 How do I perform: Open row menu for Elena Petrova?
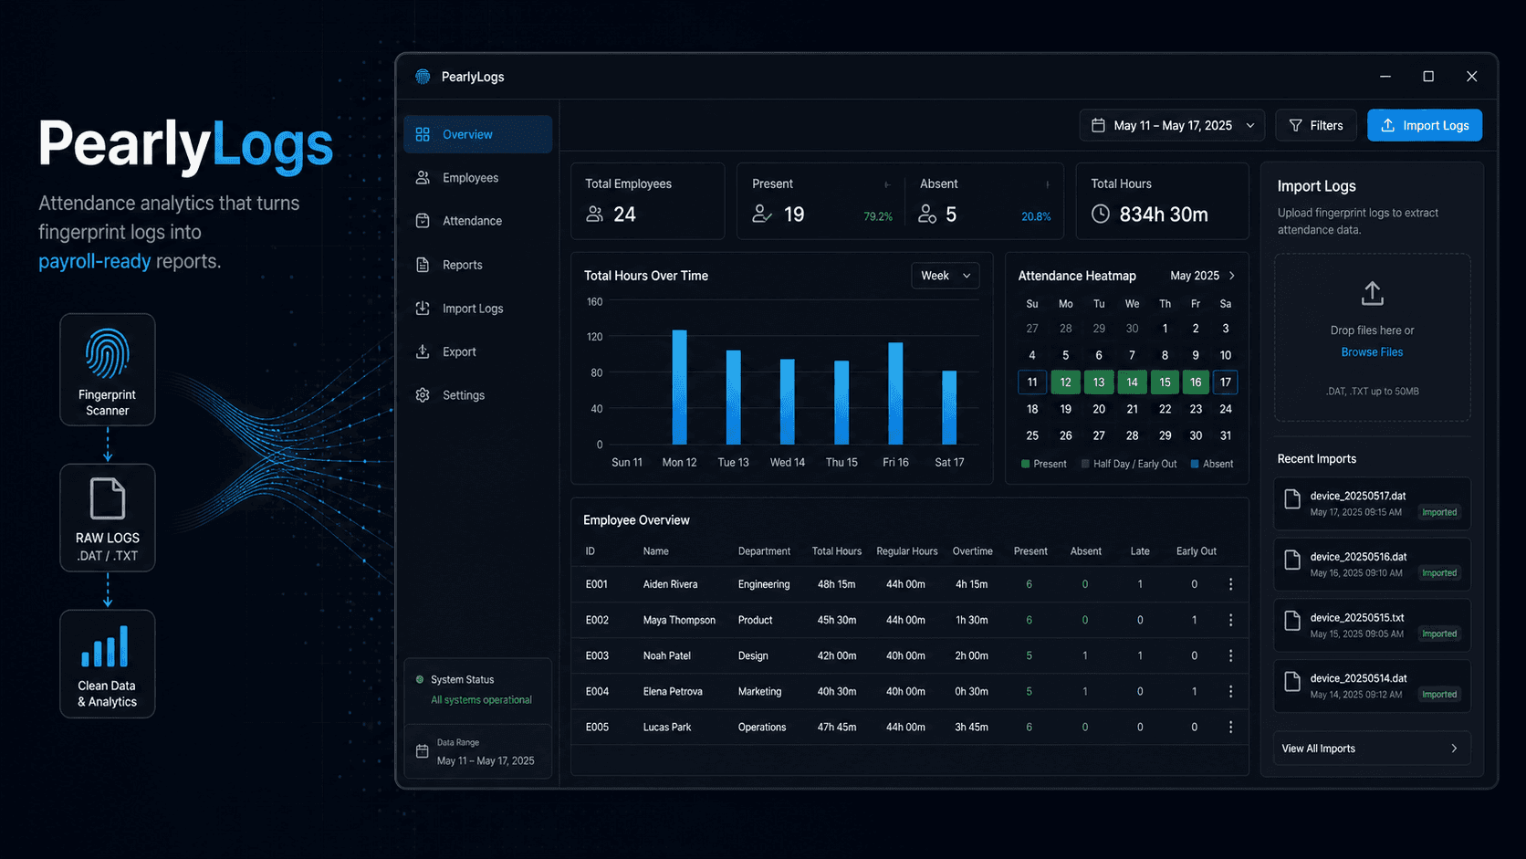[x=1230, y=691]
